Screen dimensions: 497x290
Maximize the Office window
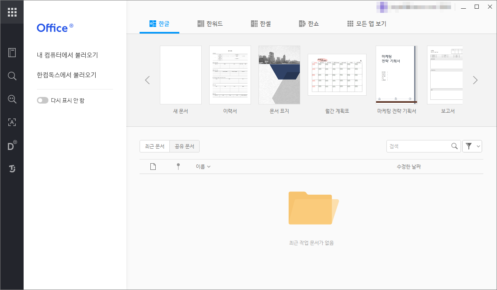click(477, 7)
